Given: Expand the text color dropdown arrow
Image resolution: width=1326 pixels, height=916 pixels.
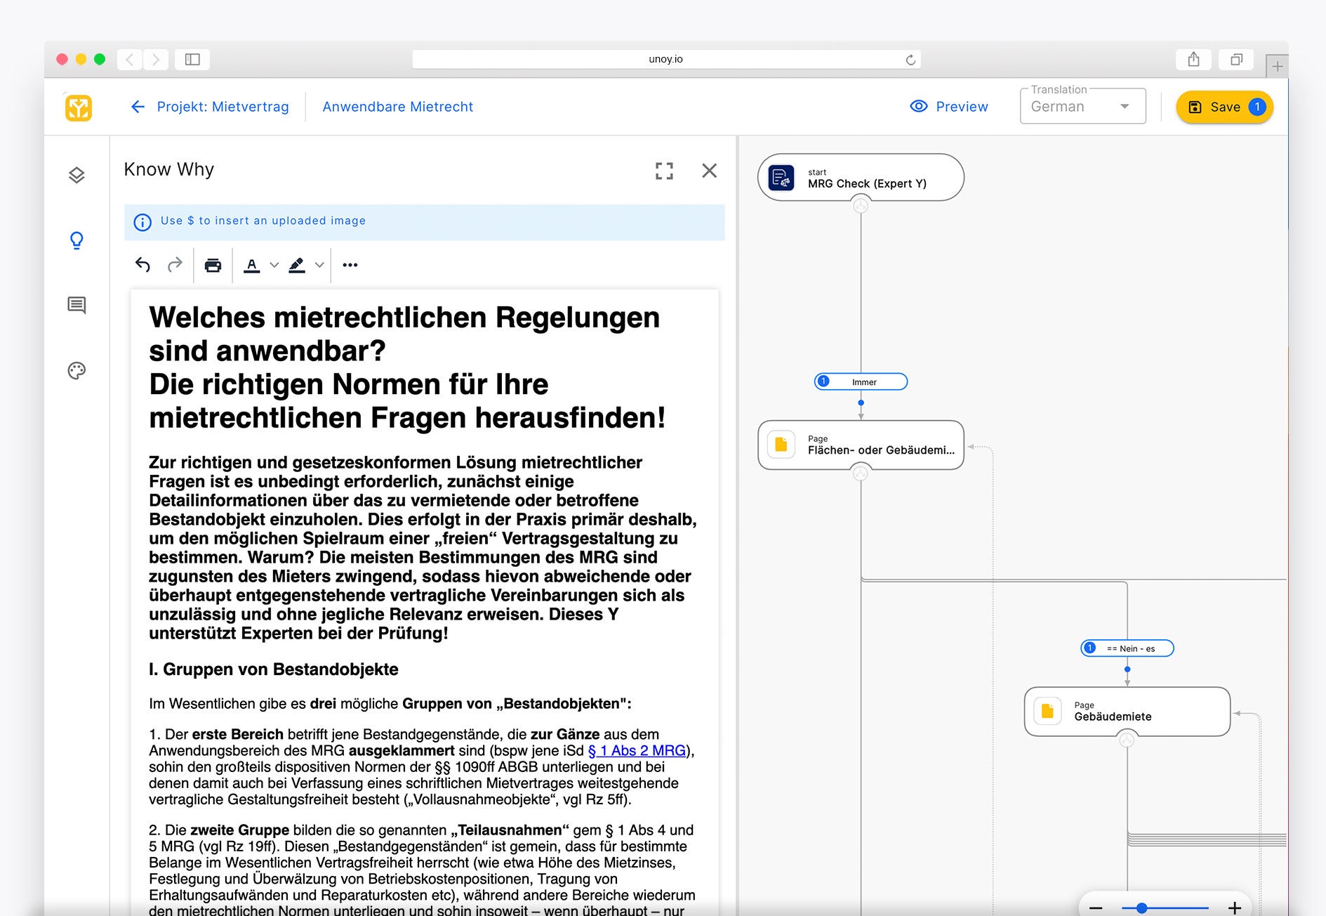Looking at the screenshot, I should (x=274, y=265).
